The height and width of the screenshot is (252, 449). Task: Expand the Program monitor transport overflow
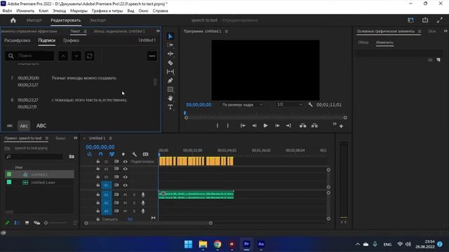pyautogui.click(x=335, y=124)
